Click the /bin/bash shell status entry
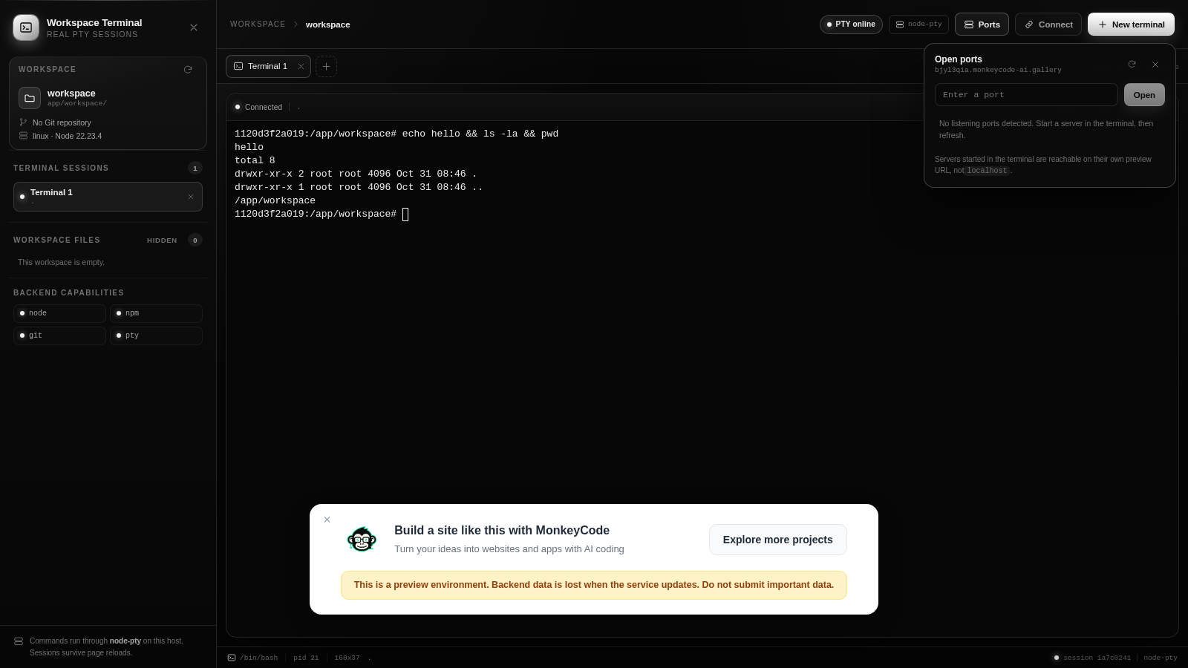 (x=252, y=658)
